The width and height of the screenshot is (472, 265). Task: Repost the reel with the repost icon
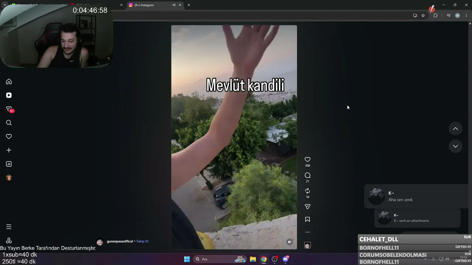click(308, 191)
